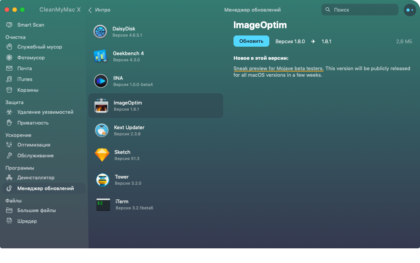The image size is (420, 263).
Task: Click the CleanMyMac X title text
Action: click(x=60, y=10)
